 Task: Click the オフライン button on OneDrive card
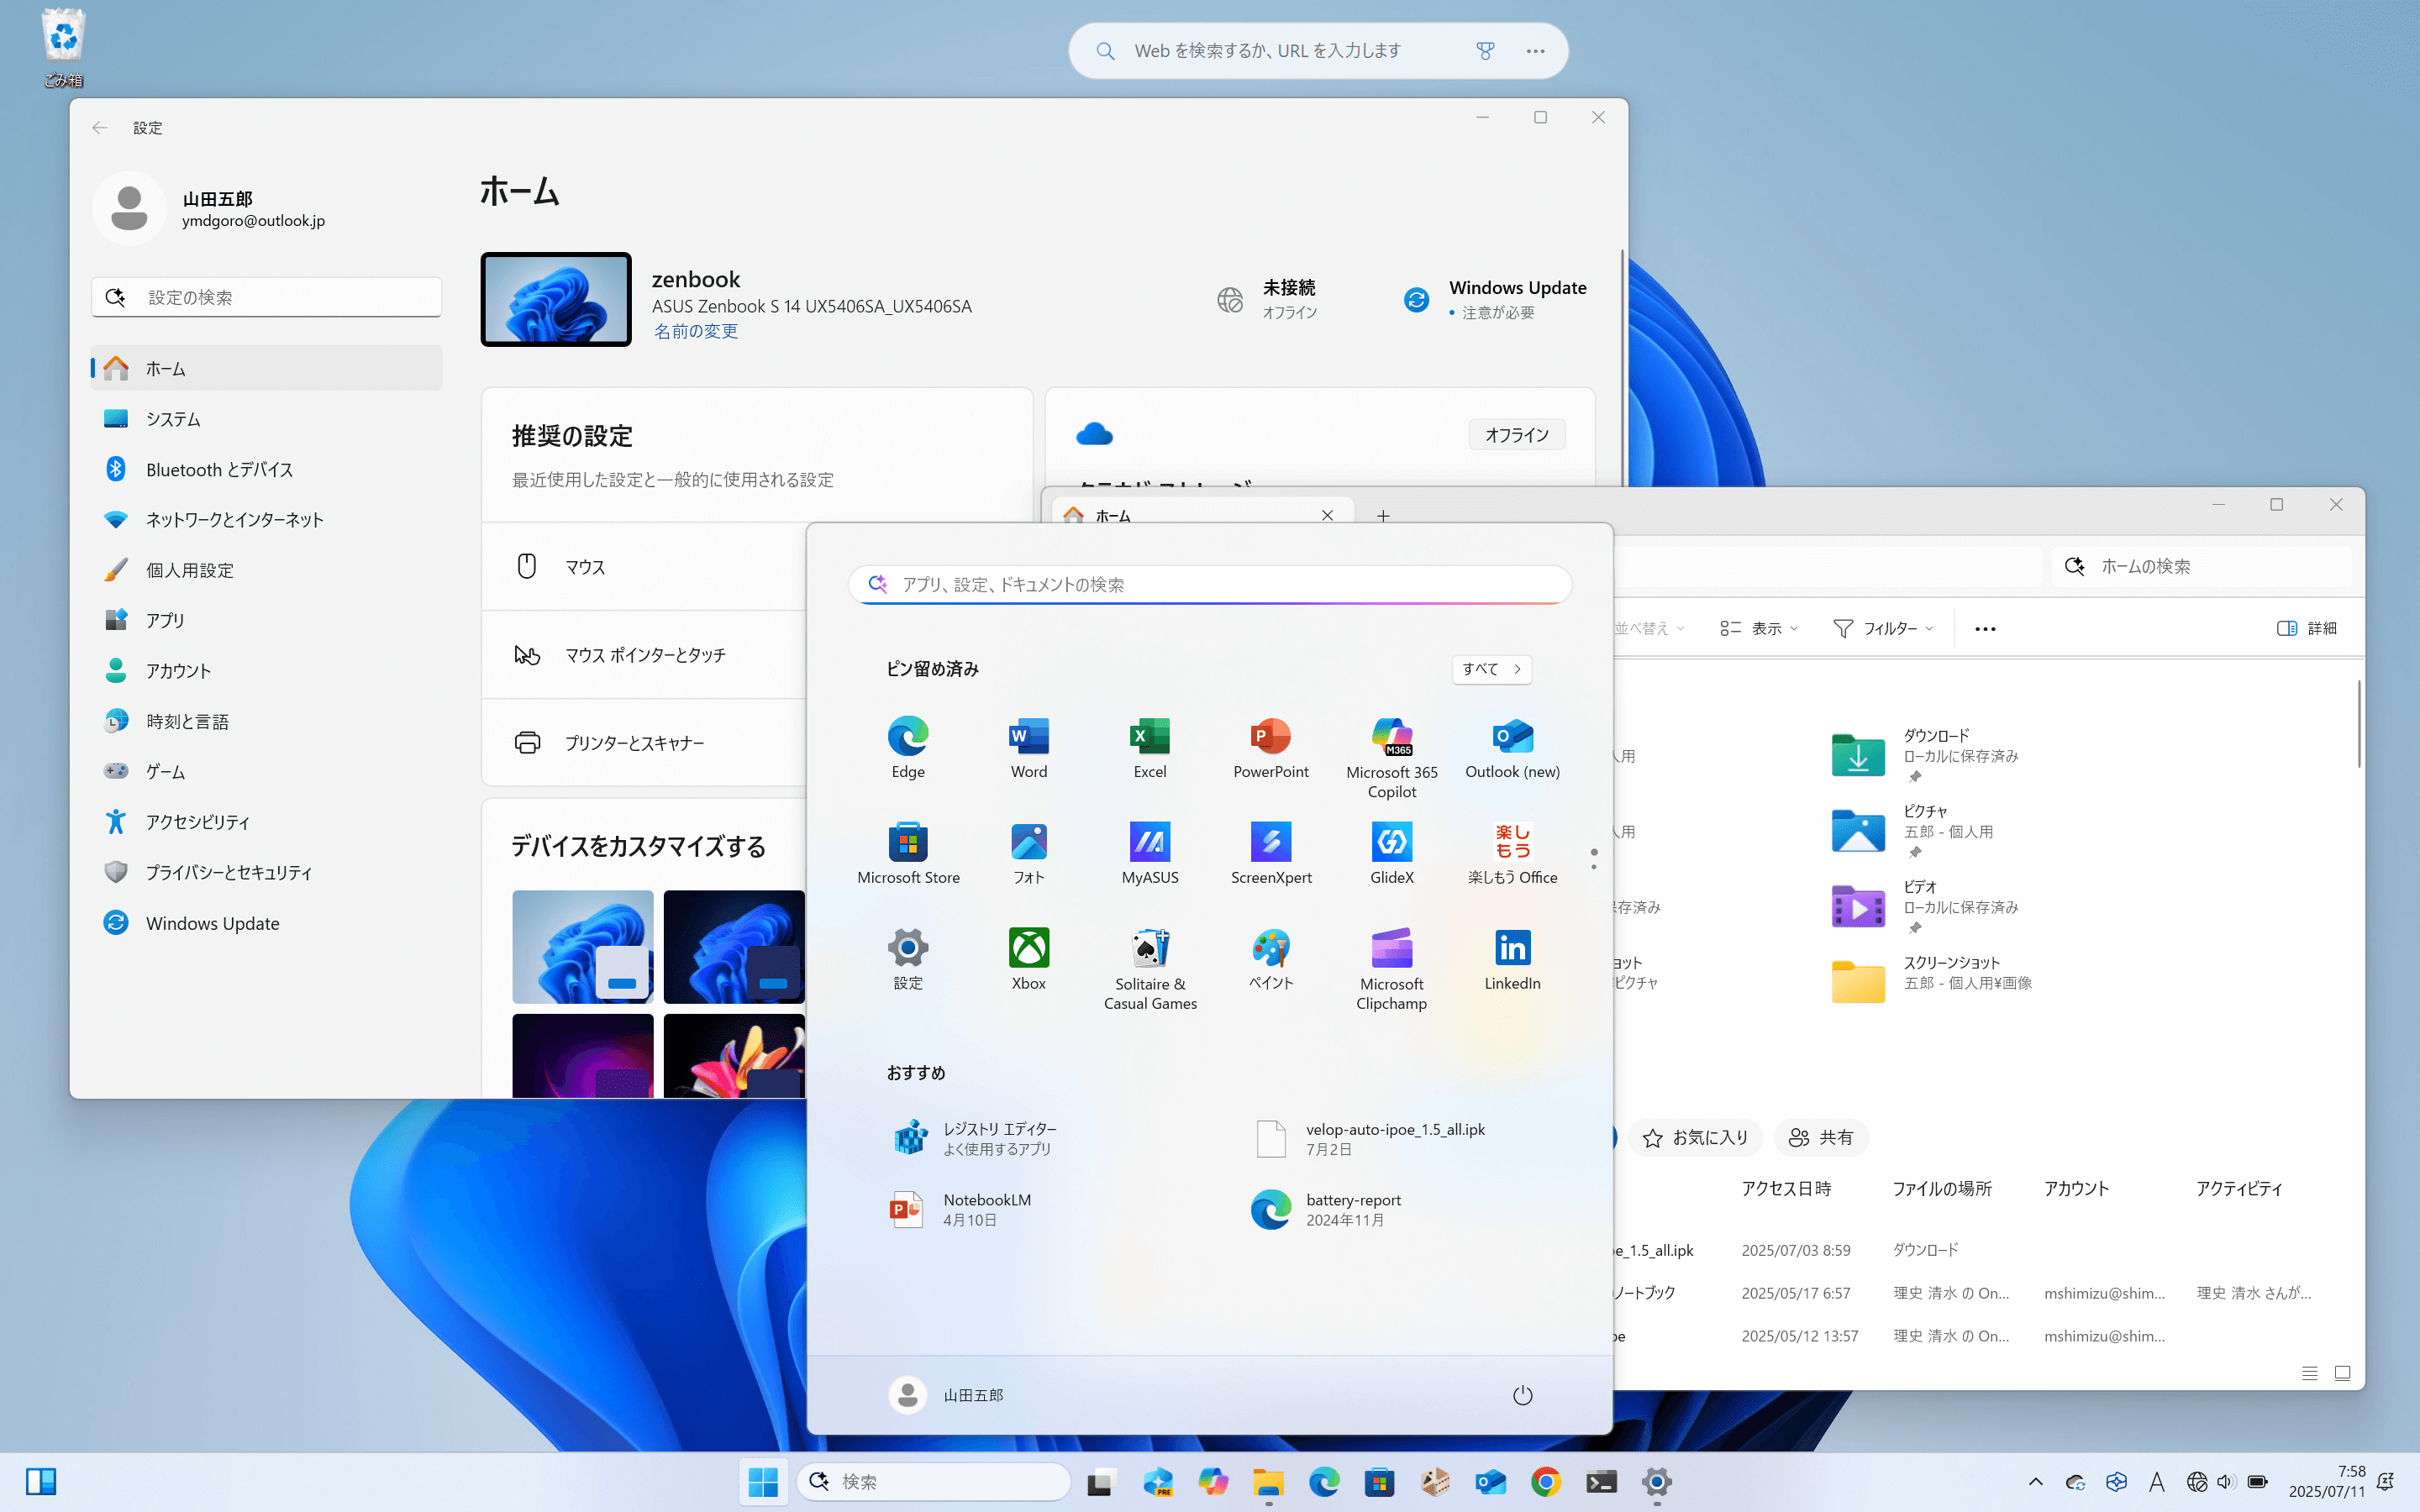pos(1516,435)
